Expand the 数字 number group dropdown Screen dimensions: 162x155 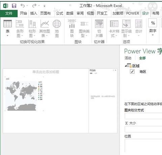(153, 35)
